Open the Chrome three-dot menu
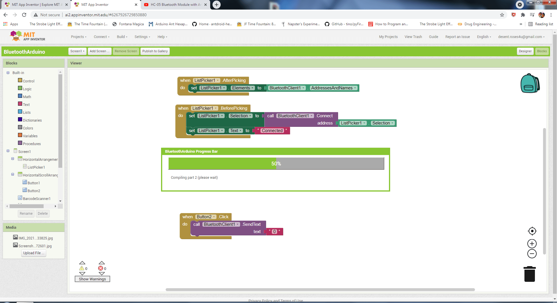The width and height of the screenshot is (557, 303). click(x=551, y=15)
